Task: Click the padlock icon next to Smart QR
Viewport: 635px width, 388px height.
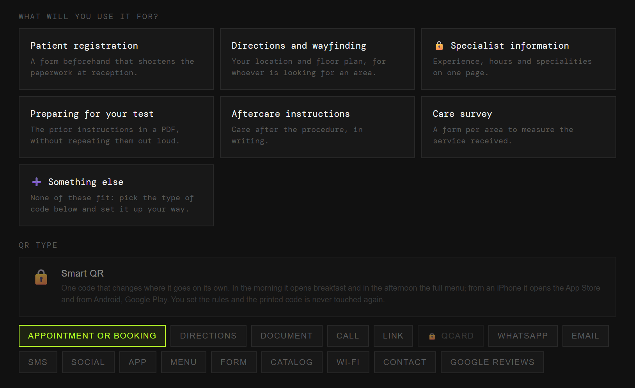Action: tap(41, 277)
